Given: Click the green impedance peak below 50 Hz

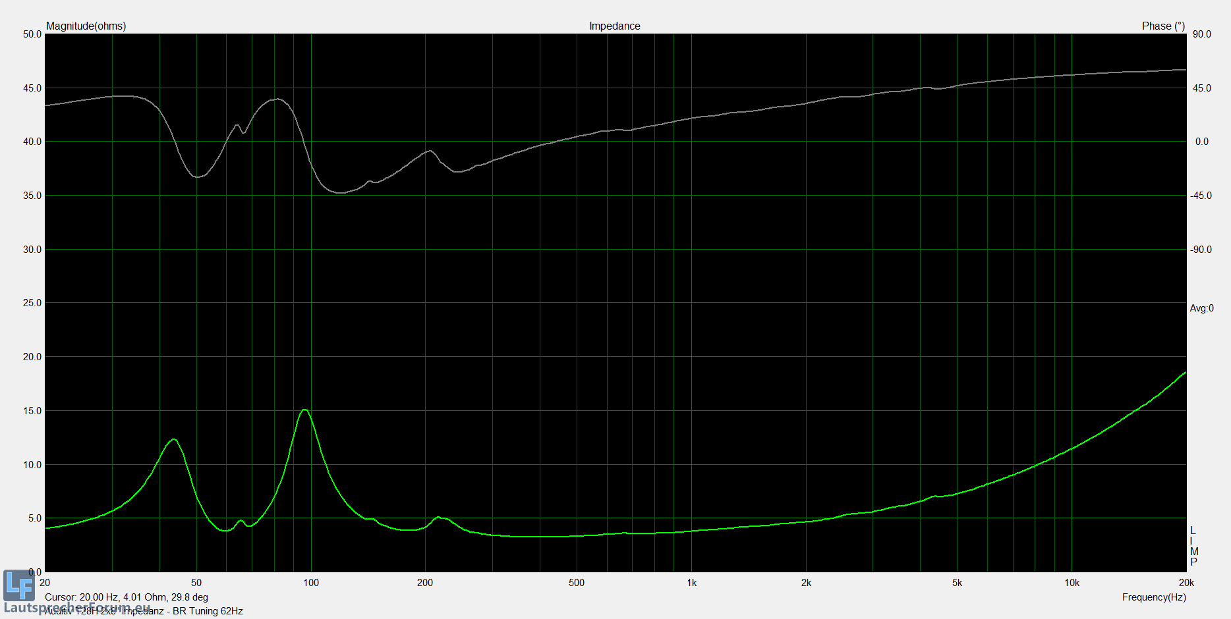Looking at the screenshot, I should [173, 439].
